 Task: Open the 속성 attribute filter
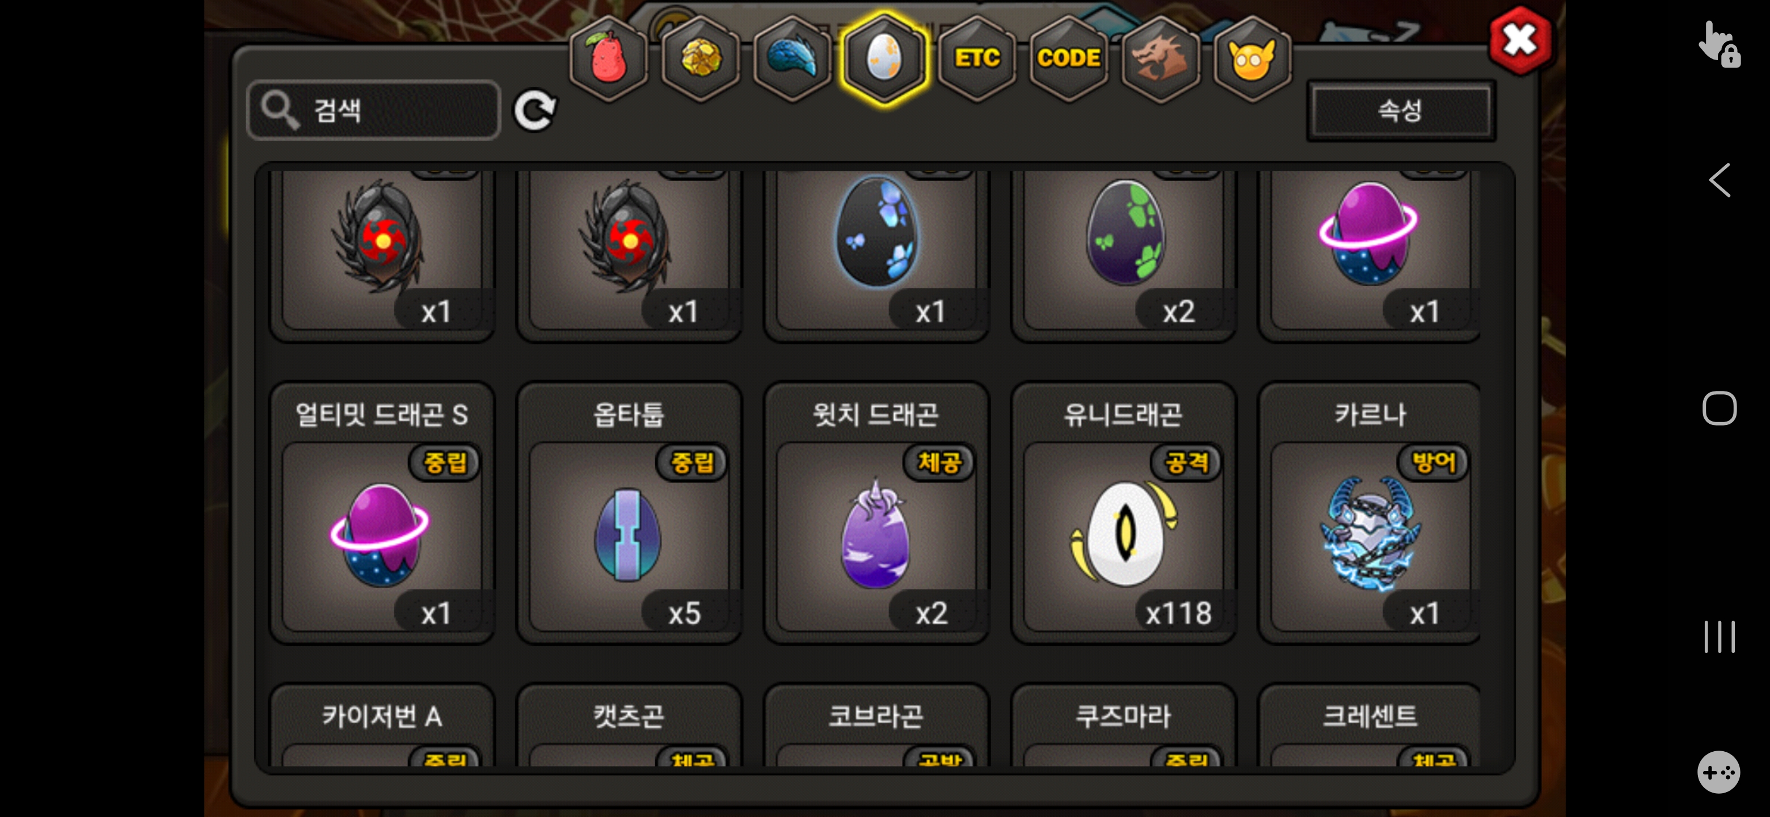1400,110
